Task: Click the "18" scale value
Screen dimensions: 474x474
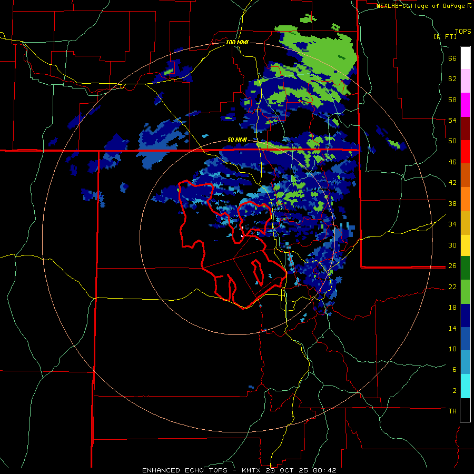Action: pyautogui.click(x=452, y=308)
